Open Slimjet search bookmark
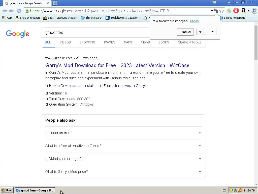 (x=91, y=18)
